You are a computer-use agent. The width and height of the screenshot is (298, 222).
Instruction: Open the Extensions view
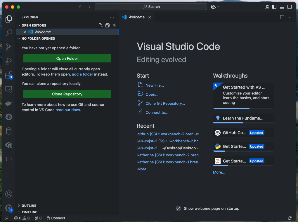point(8,75)
